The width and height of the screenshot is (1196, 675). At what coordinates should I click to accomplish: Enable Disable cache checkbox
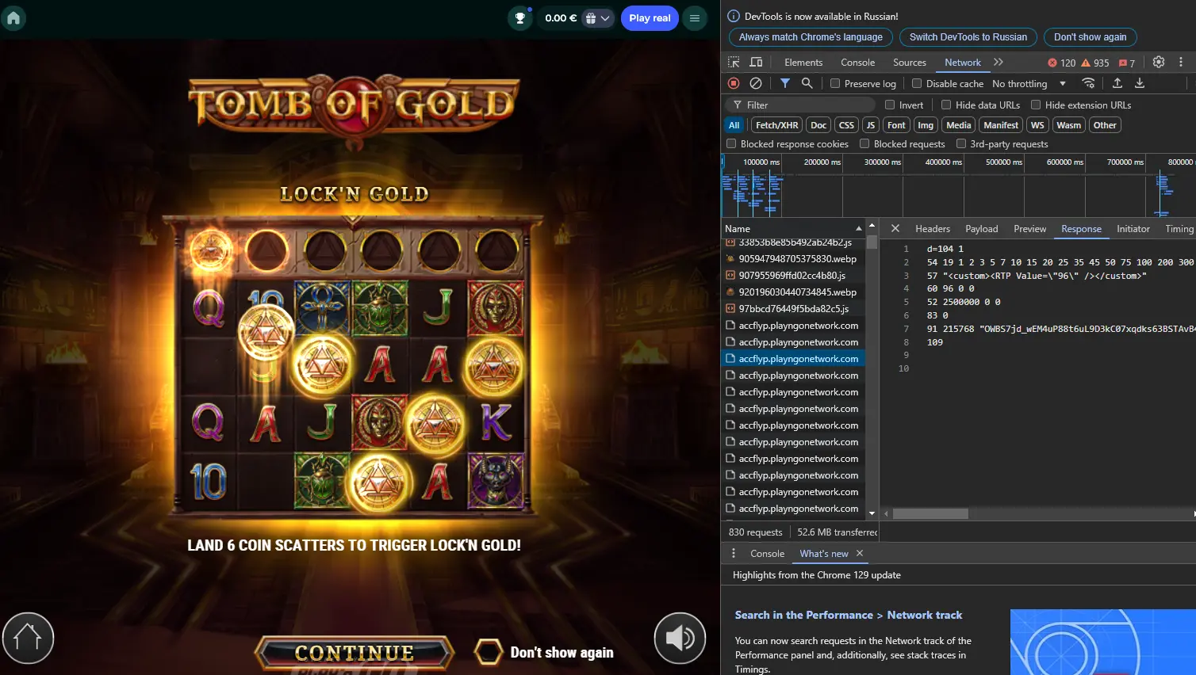pyautogui.click(x=917, y=83)
